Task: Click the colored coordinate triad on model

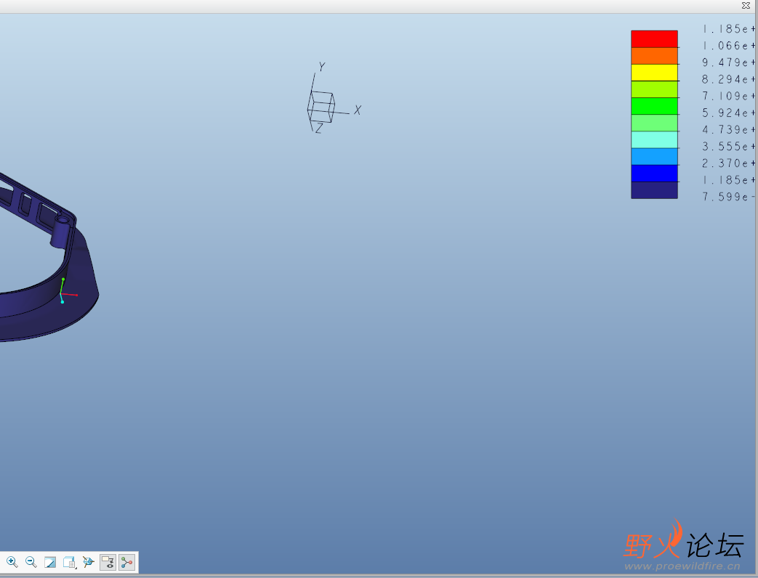Action: pos(67,291)
